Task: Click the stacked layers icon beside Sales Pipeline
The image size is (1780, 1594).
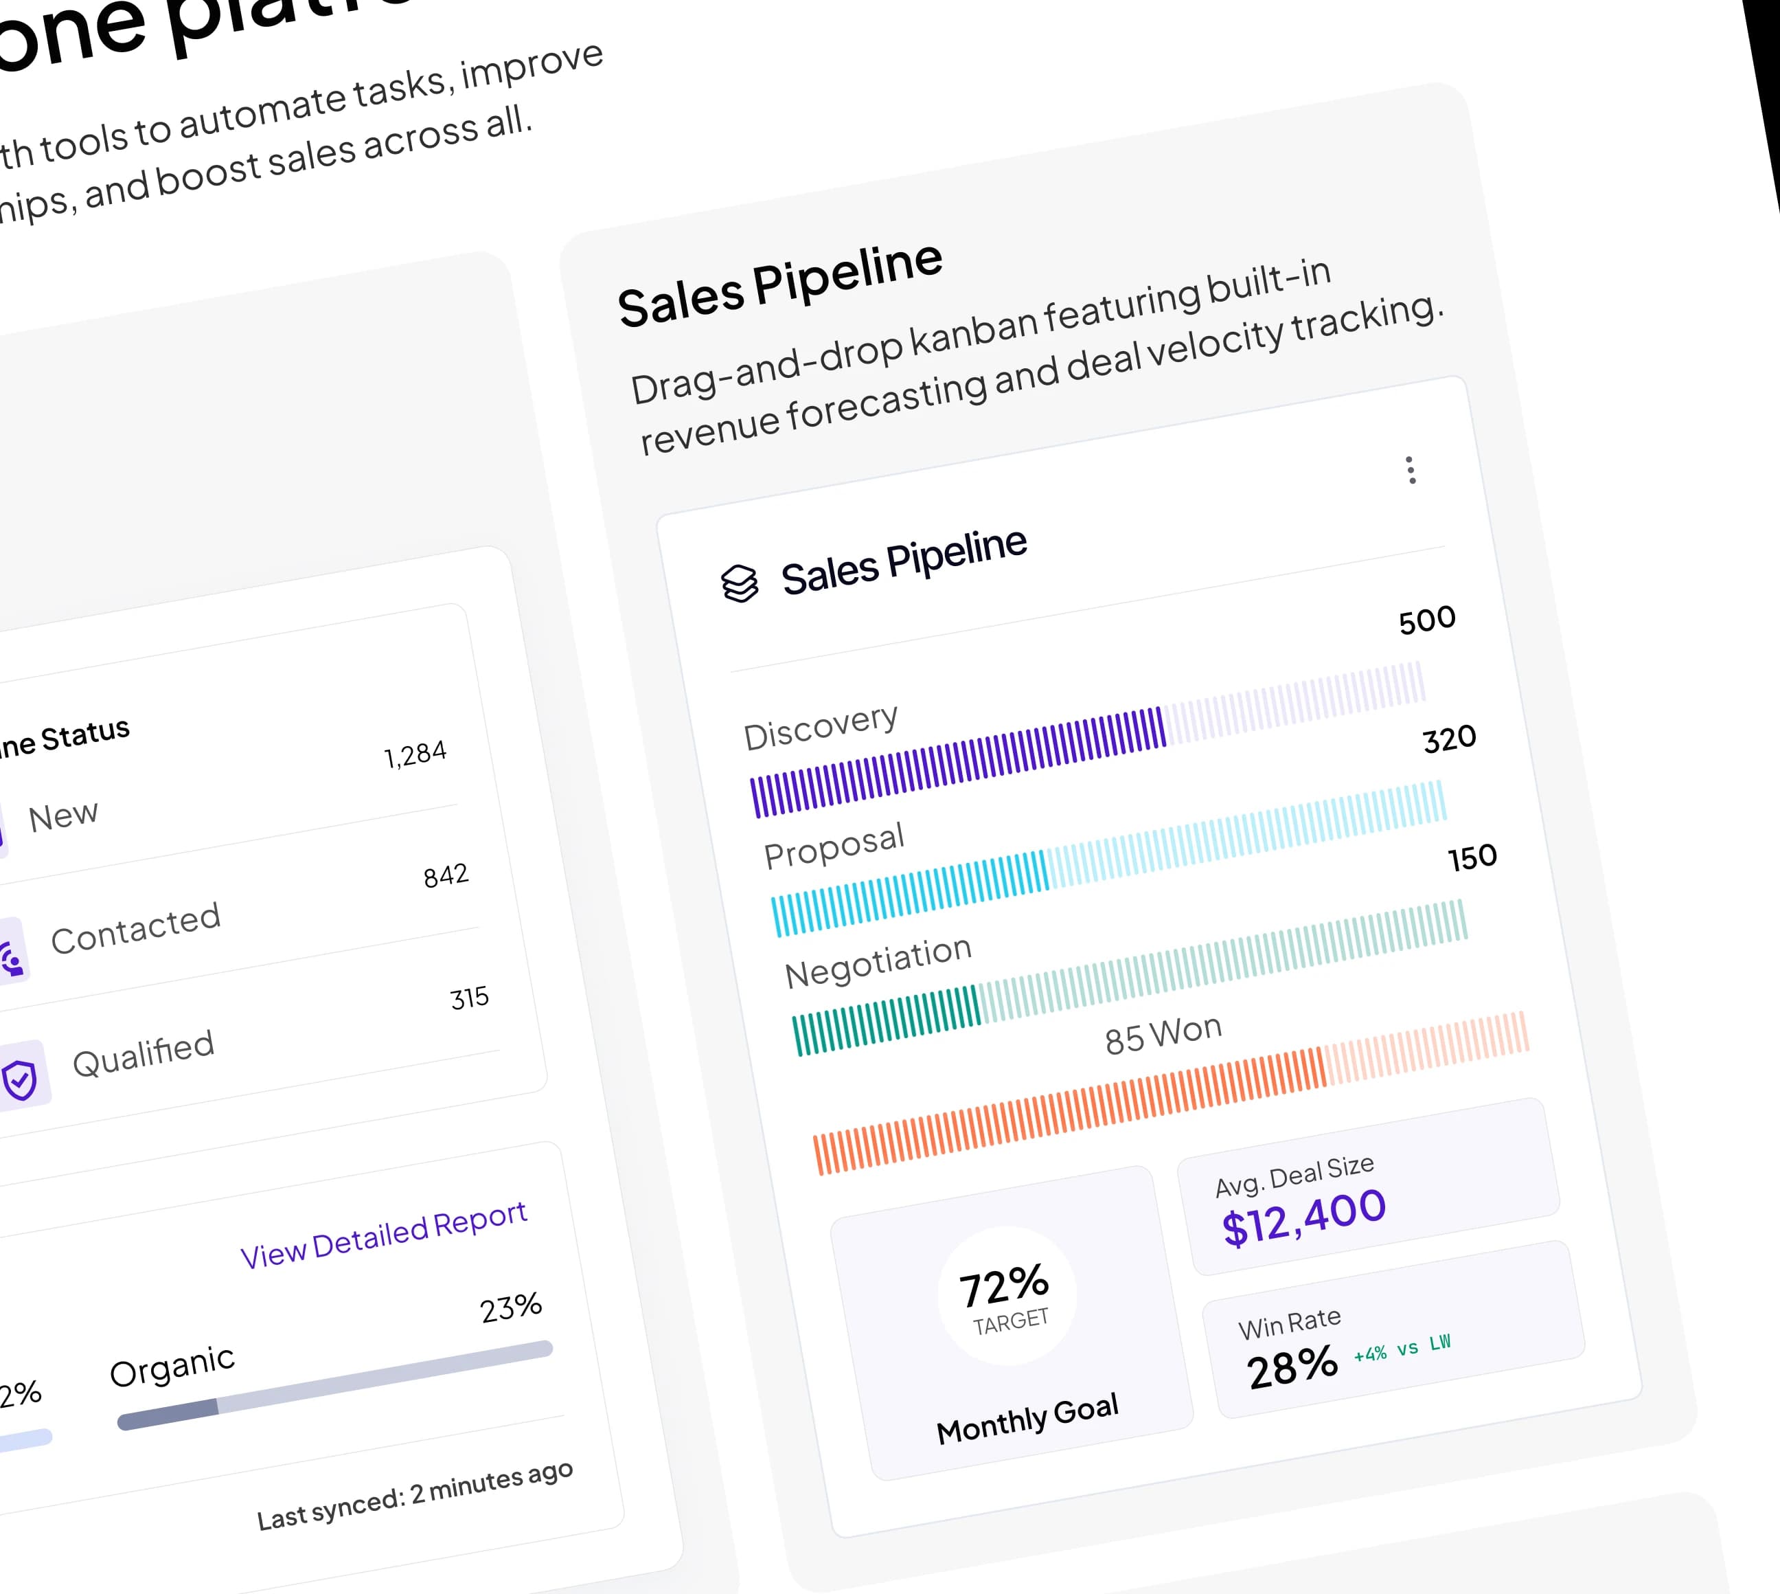Action: [x=740, y=583]
